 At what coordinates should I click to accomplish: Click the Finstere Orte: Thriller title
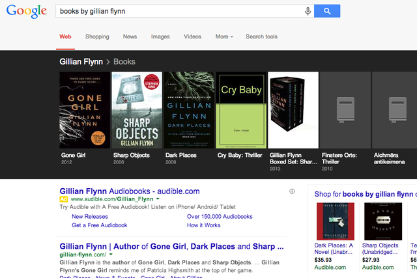coord(339,158)
